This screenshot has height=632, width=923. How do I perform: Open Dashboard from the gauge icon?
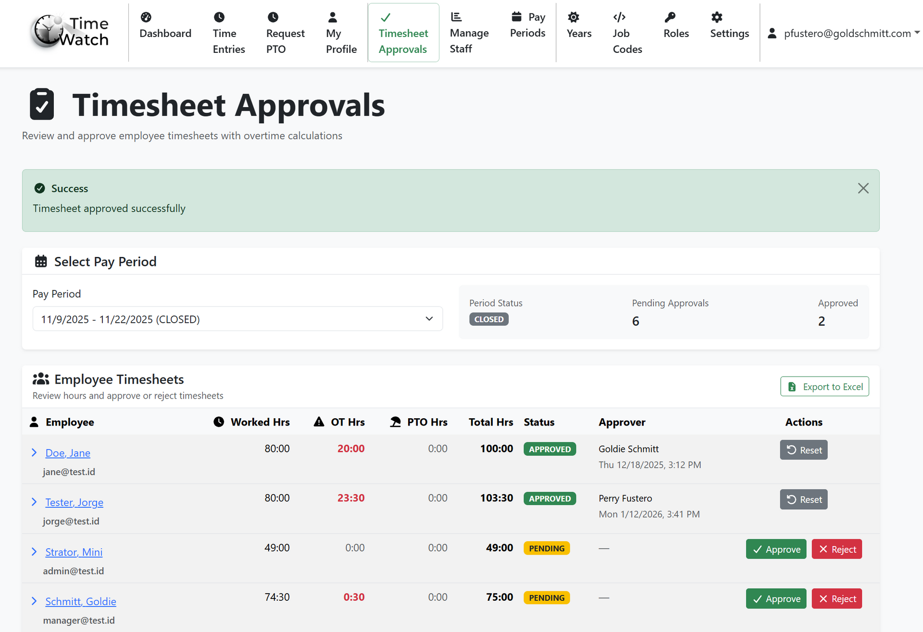click(146, 17)
